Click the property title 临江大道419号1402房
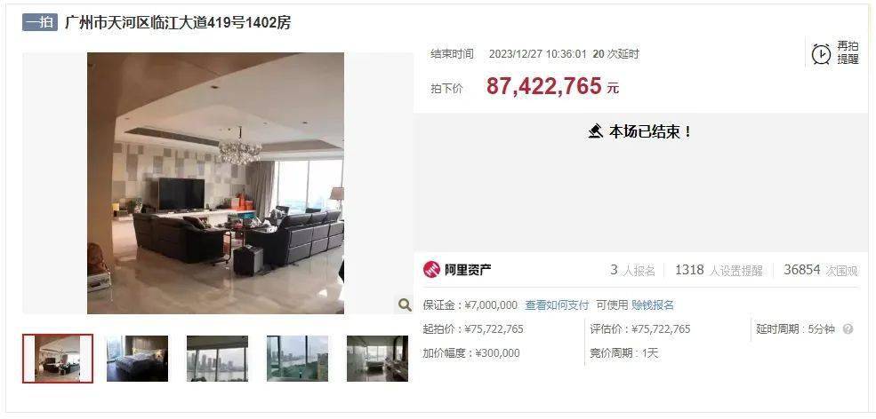The height and width of the screenshot is (419, 876). click(178, 23)
